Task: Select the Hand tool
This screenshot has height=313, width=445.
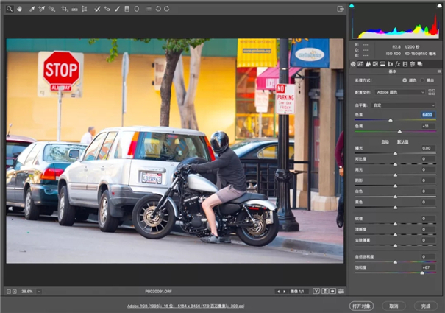Action: pyautogui.click(x=19, y=9)
